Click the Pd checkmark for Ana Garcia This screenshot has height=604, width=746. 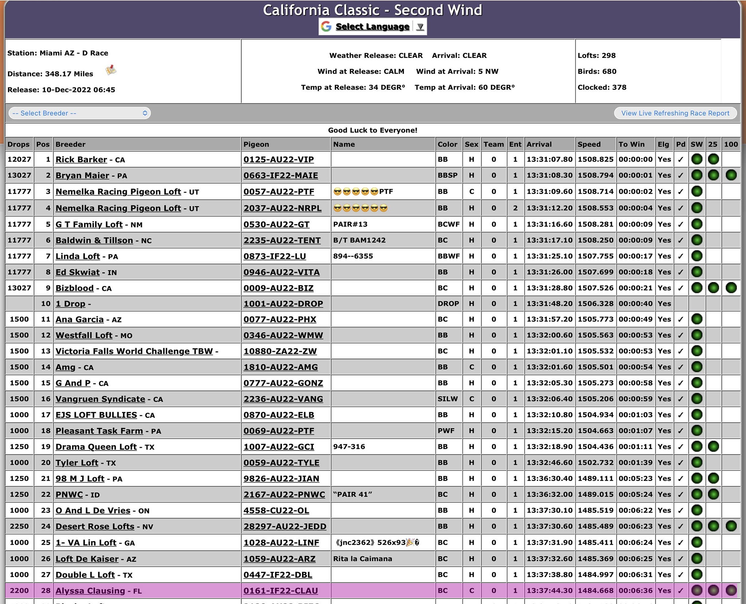[x=680, y=319]
